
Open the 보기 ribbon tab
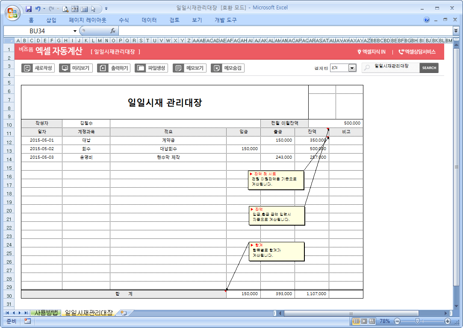coord(197,20)
